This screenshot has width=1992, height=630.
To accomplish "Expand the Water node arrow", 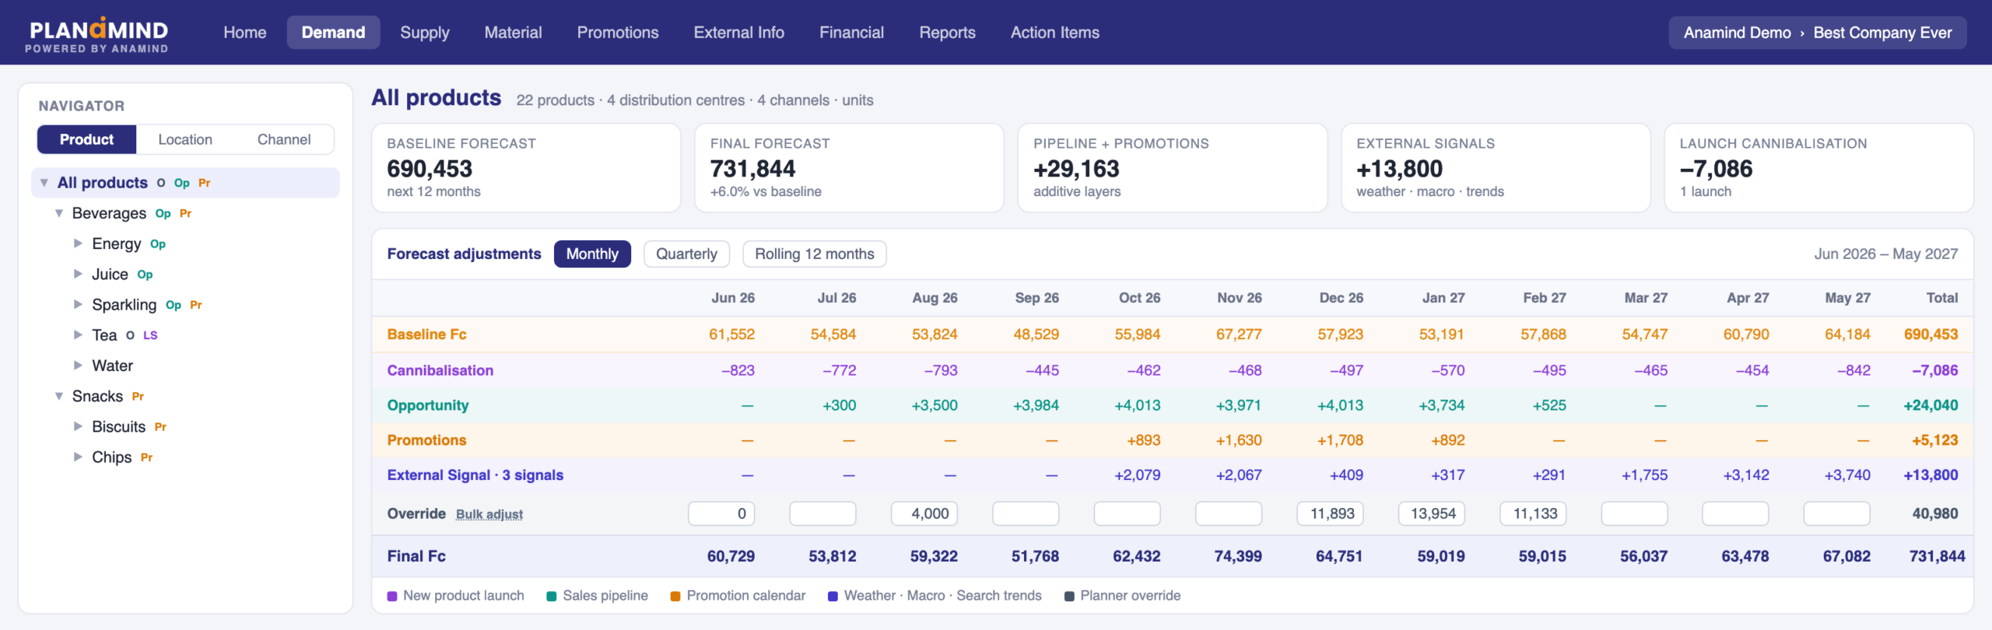I will (78, 365).
